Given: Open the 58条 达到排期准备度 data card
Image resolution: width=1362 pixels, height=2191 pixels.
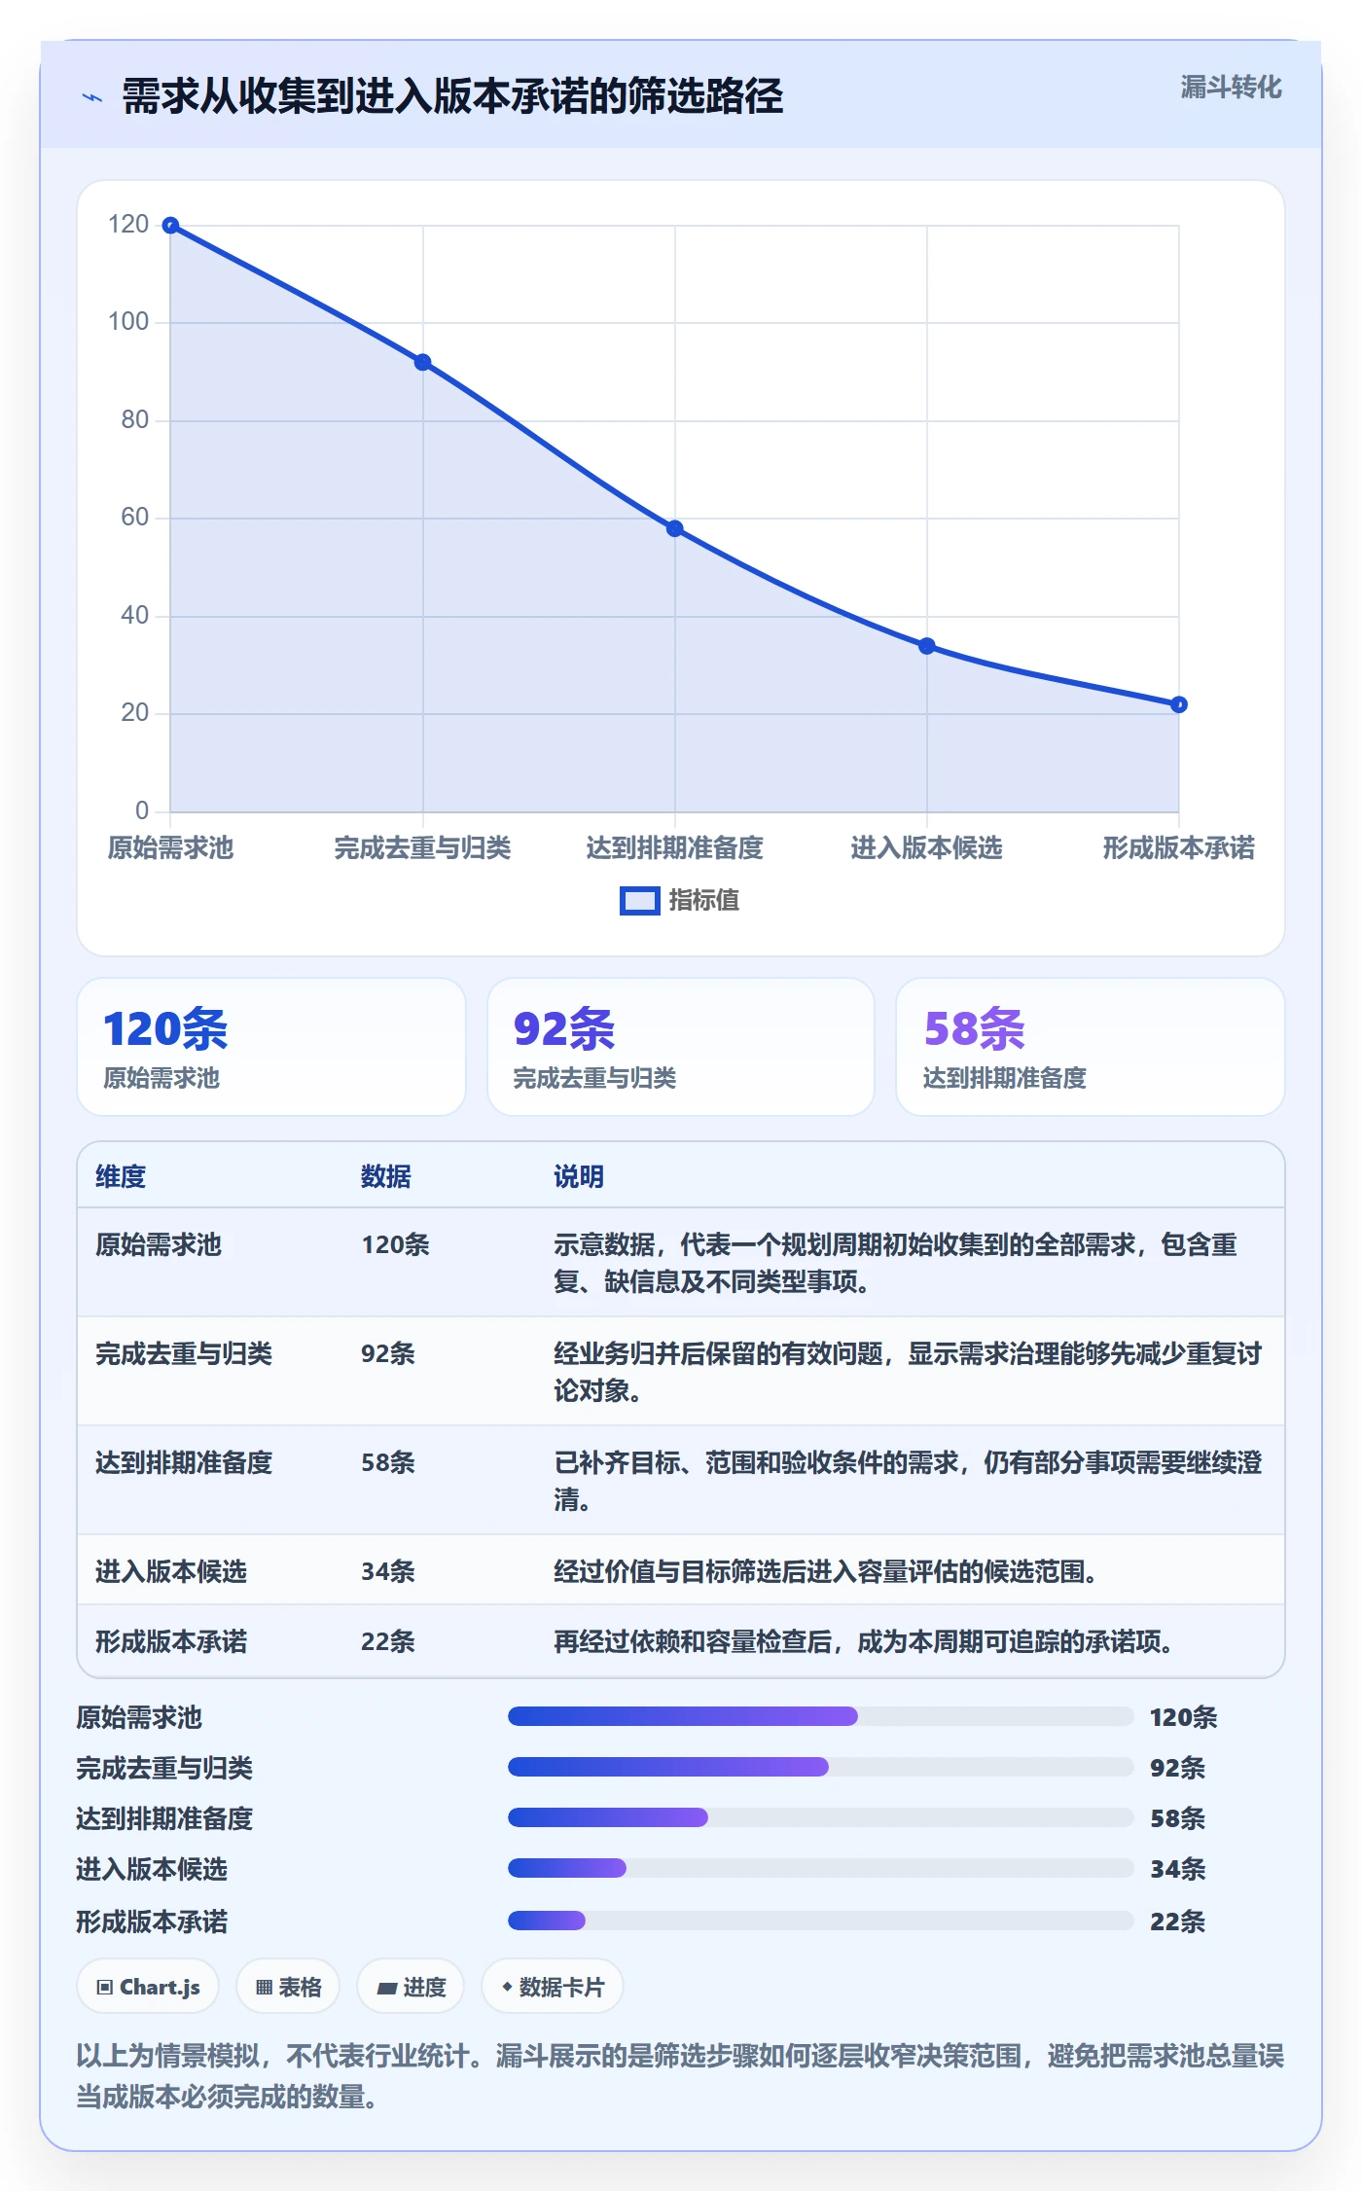Looking at the screenshot, I should [1091, 1047].
